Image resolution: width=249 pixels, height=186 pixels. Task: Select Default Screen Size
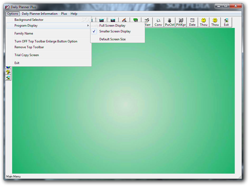(x=118, y=39)
